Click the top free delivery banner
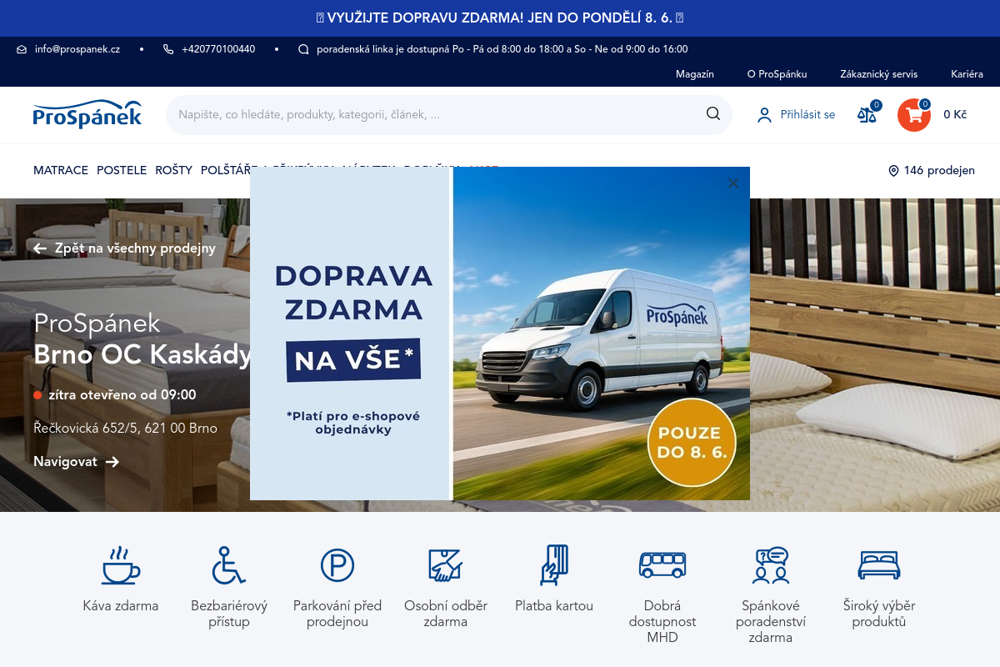This screenshot has width=1000, height=667. coord(500,18)
